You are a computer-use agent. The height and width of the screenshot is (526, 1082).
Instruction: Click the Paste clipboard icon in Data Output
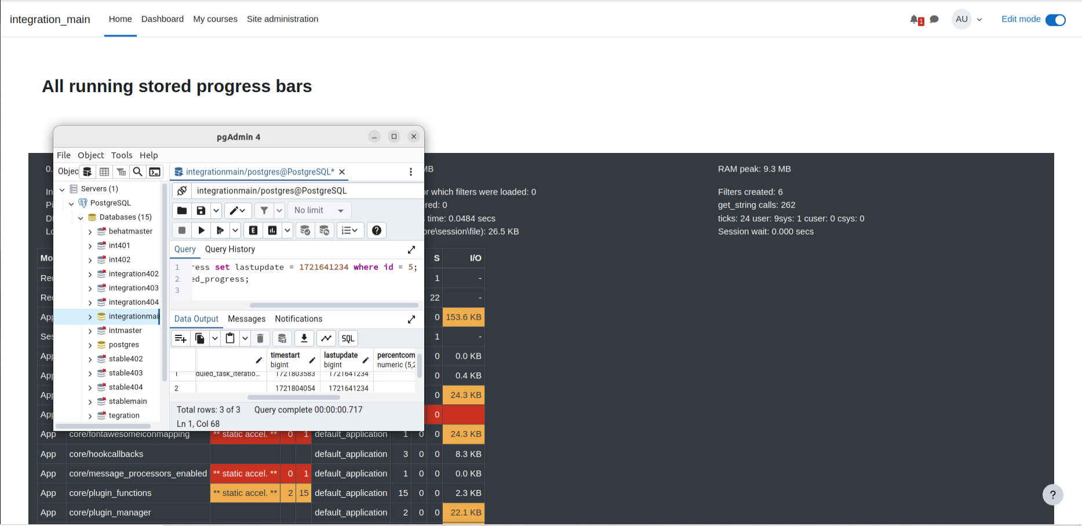(230, 338)
